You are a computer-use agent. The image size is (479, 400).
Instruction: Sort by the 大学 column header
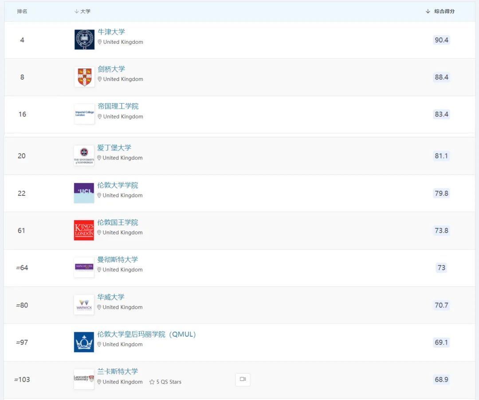pos(82,11)
